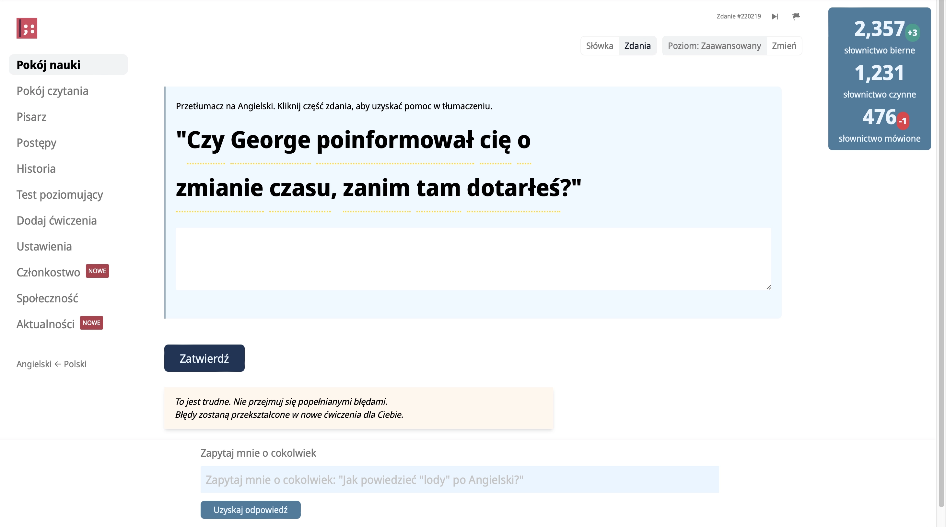Viewport: 946px width, 527px height.
Task: Flag this sentence with the flag icon
Action: coord(796,17)
